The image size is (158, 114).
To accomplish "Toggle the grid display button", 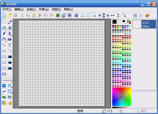I will tap(76, 16).
